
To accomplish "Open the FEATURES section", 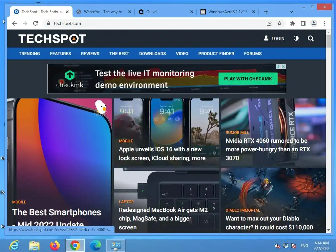I will [60, 53].
